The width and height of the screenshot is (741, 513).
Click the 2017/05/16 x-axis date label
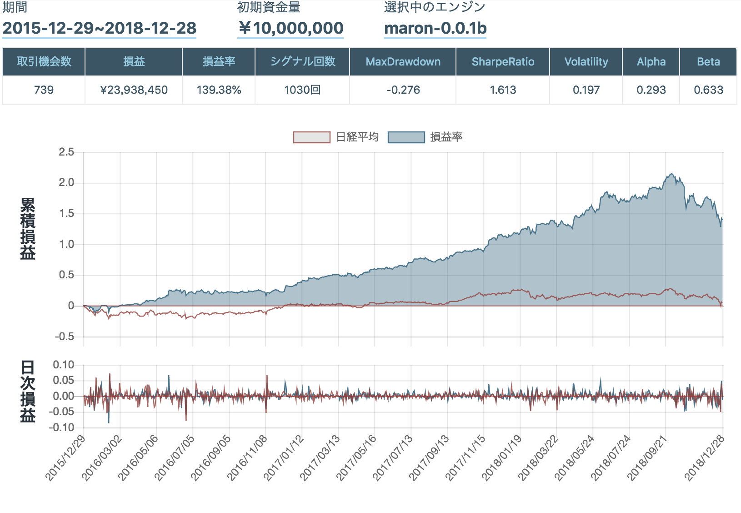pos(356,458)
